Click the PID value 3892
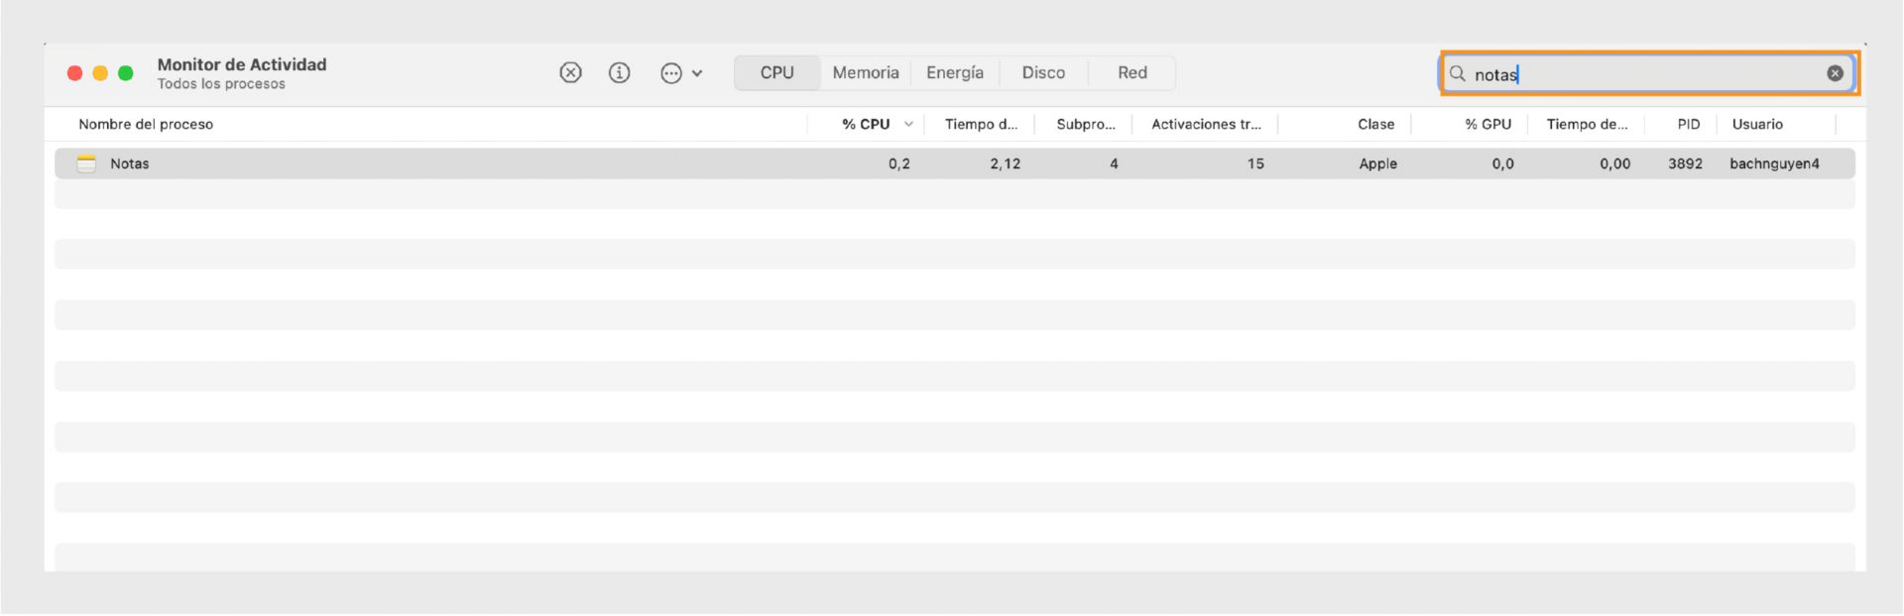This screenshot has width=1904, height=616. 1685,163
